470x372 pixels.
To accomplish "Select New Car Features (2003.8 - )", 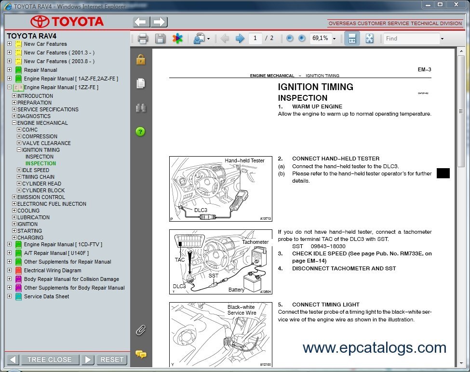I will tap(59, 61).
